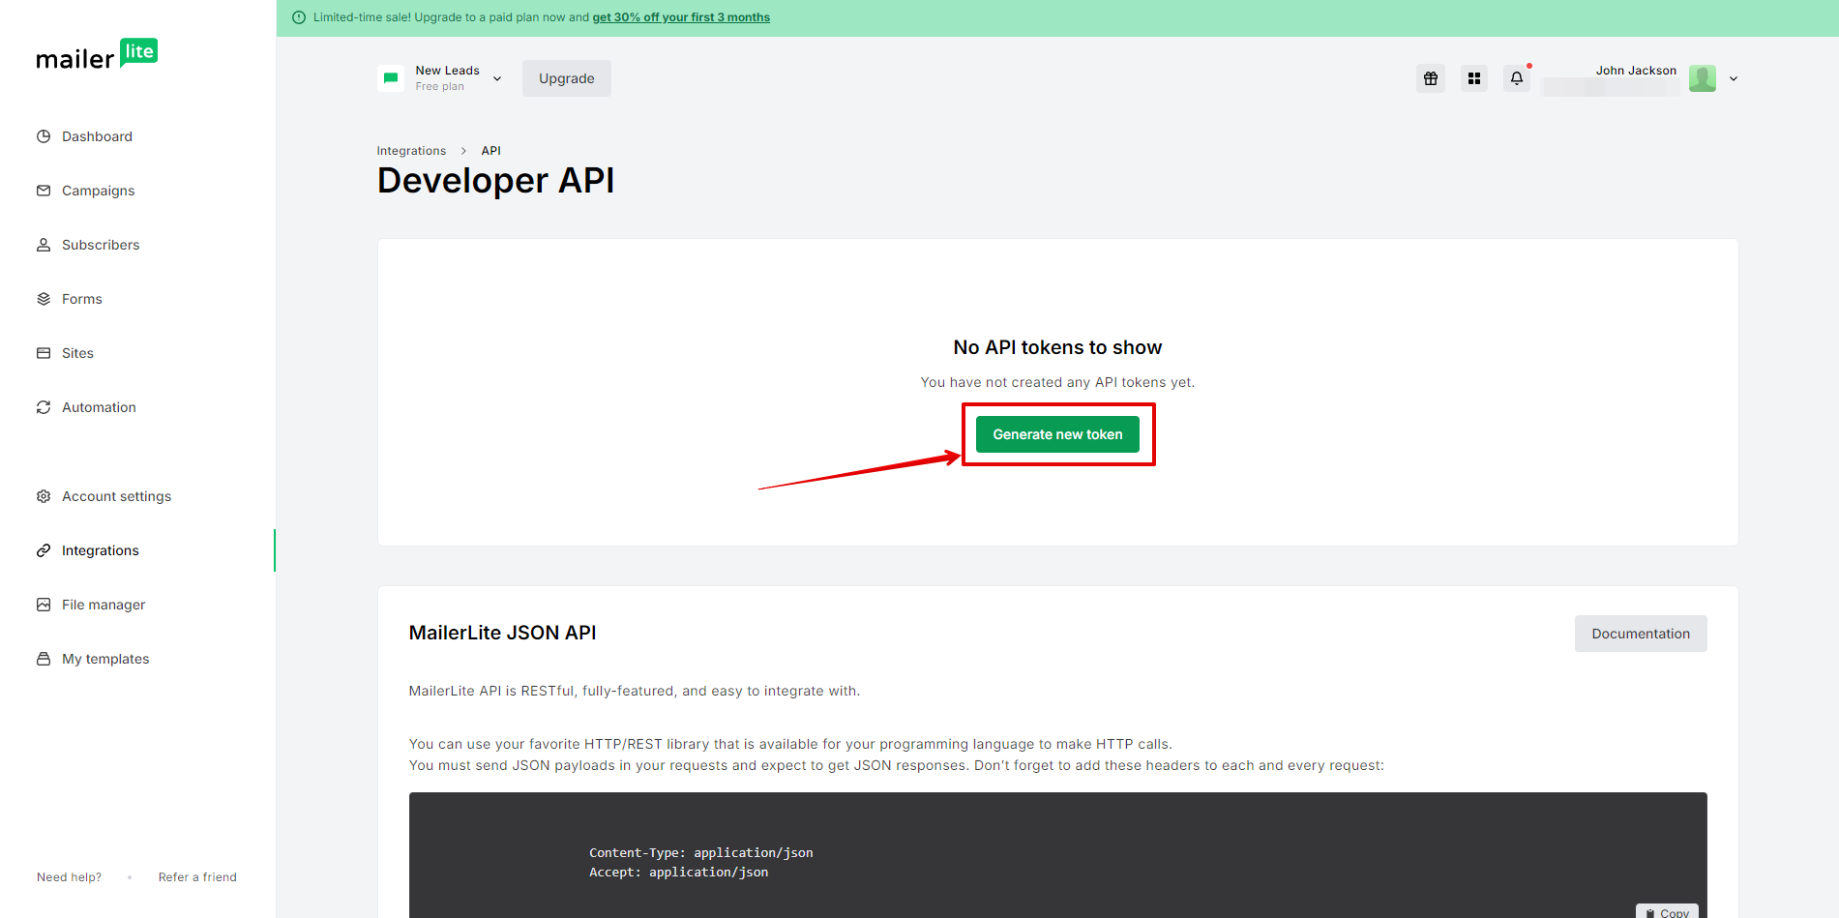Click the Forms stacked-layers icon
This screenshot has height=918, width=1839.
(x=44, y=299)
